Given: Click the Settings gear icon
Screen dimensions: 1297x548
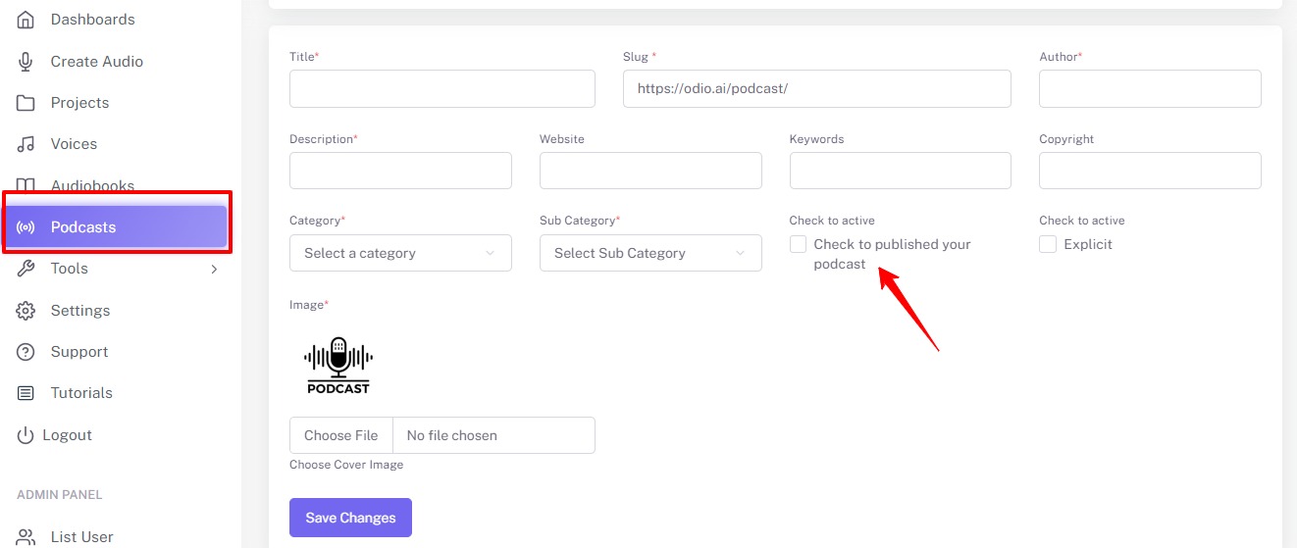Looking at the screenshot, I should 26,311.
